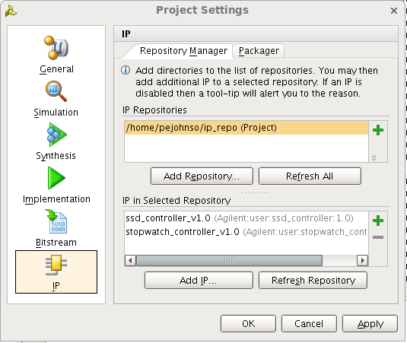Viewport: 407px width, 343px height.
Task: Open Synthesis settings category
Action: pyautogui.click(x=56, y=142)
